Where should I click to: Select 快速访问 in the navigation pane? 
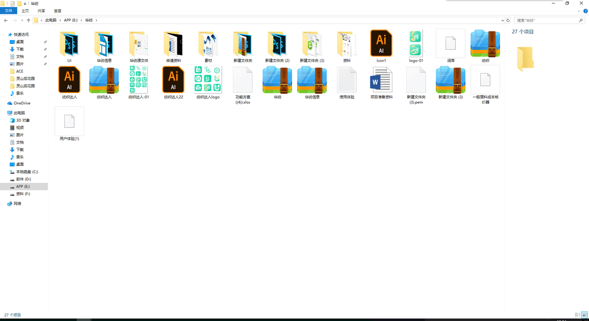coord(21,34)
